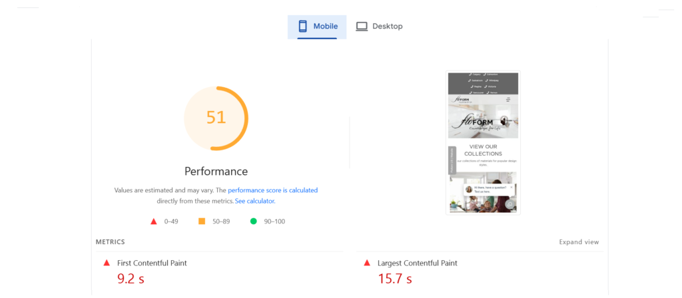The height and width of the screenshot is (298, 682).
Task: Switch to the Mobile tab
Action: point(317,27)
